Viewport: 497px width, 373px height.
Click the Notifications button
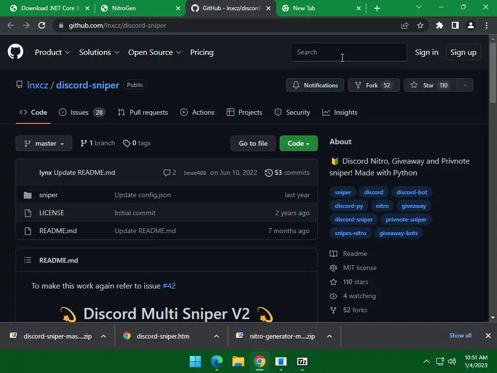coord(315,85)
